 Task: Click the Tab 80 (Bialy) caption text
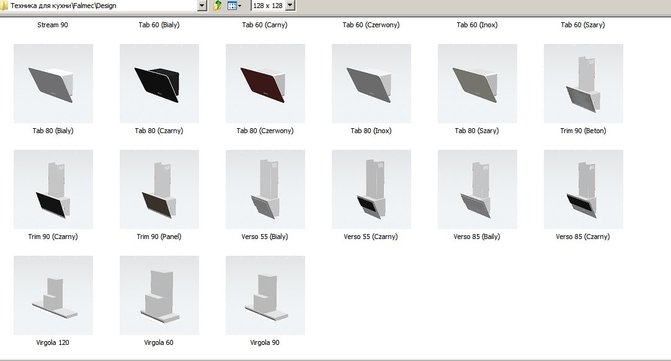tap(53, 131)
